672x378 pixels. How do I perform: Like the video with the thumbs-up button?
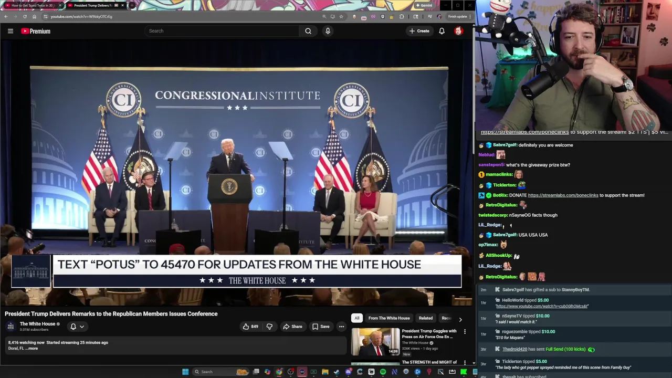[250, 327]
